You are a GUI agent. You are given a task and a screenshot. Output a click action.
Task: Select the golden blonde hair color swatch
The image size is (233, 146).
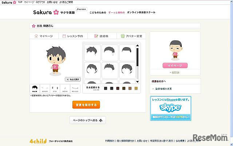point(136,88)
